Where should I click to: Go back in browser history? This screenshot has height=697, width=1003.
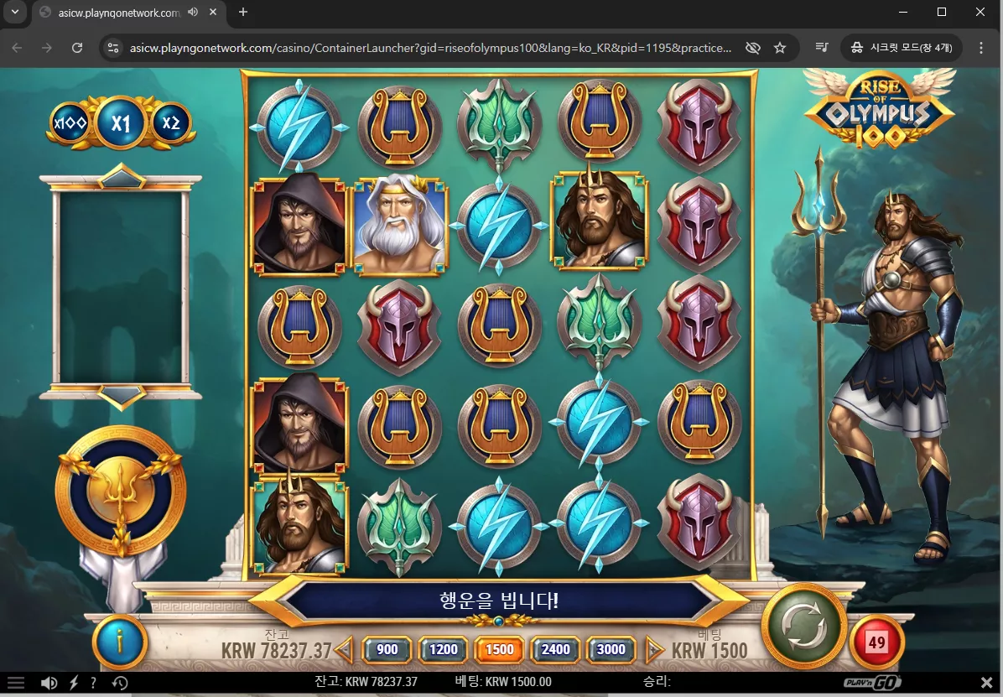click(x=18, y=47)
